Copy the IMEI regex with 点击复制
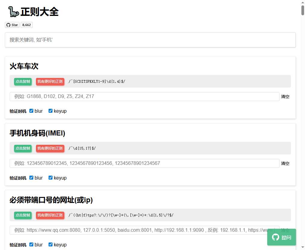Screen dimensions: 305x250 point(23,148)
